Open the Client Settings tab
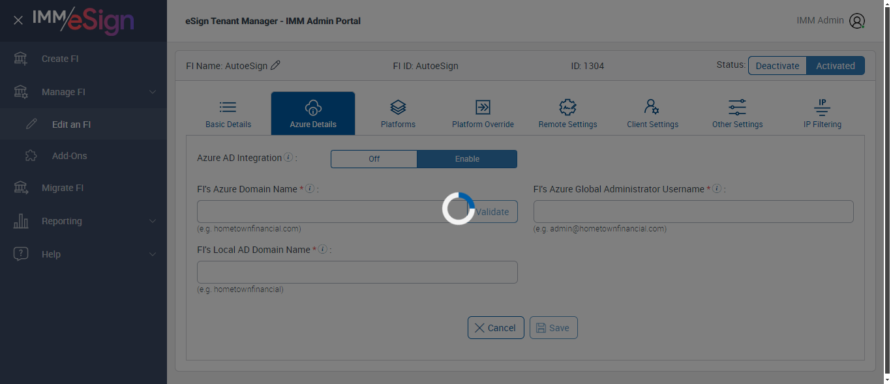This screenshot has height=384, width=891. 652,113
